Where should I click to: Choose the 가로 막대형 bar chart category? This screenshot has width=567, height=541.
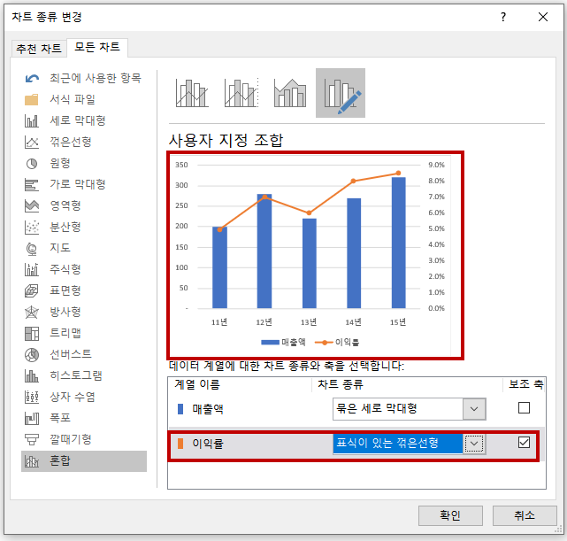tap(84, 184)
